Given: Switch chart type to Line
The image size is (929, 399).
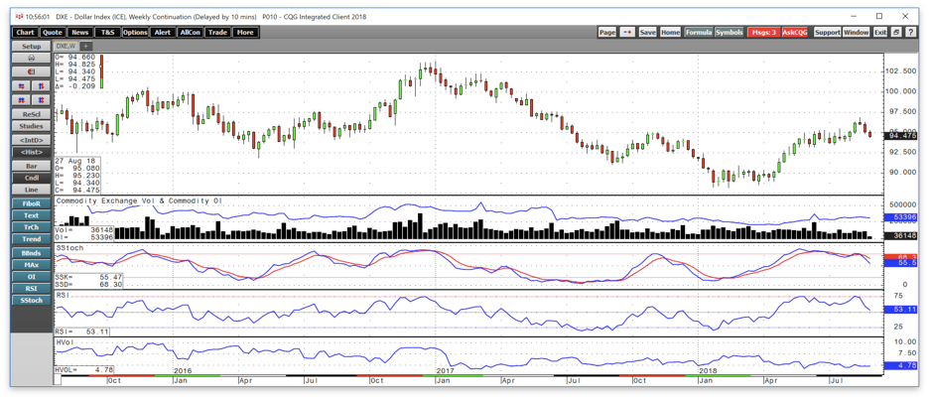Looking at the screenshot, I should tap(32, 190).
